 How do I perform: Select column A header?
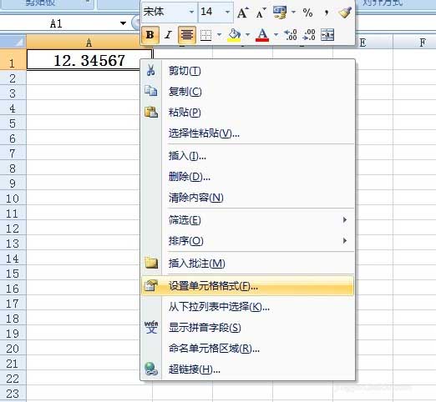89,43
